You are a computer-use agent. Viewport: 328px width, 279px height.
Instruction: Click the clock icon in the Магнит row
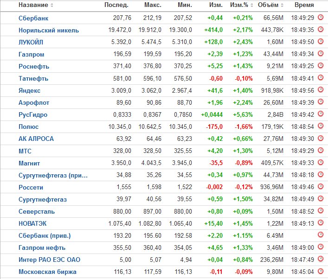tap(321, 162)
